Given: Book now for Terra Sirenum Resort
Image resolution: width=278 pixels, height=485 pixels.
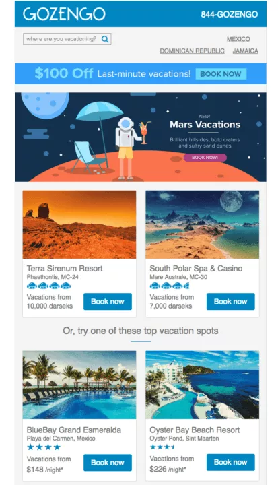Looking at the screenshot, I should 108,302.
